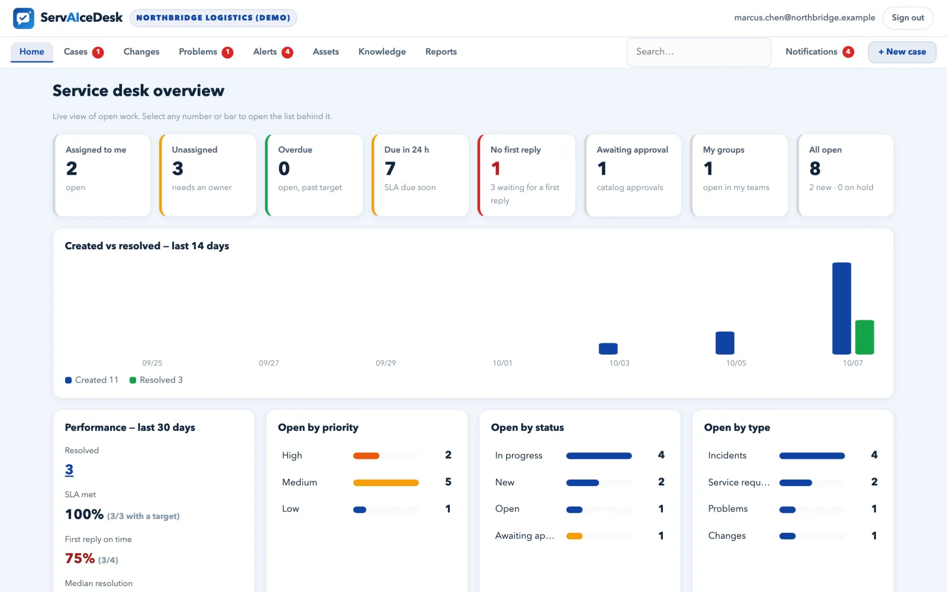This screenshot has height=592, width=947.
Task: Click into the Search field
Action: pos(699,52)
